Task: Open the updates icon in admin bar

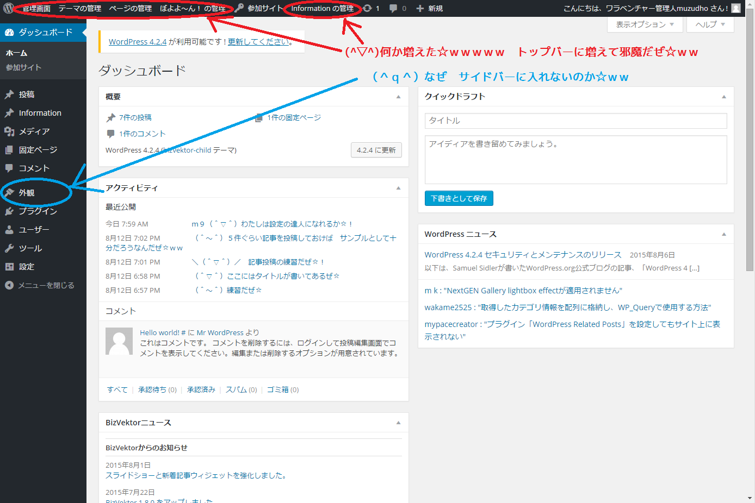Action: pos(368,8)
